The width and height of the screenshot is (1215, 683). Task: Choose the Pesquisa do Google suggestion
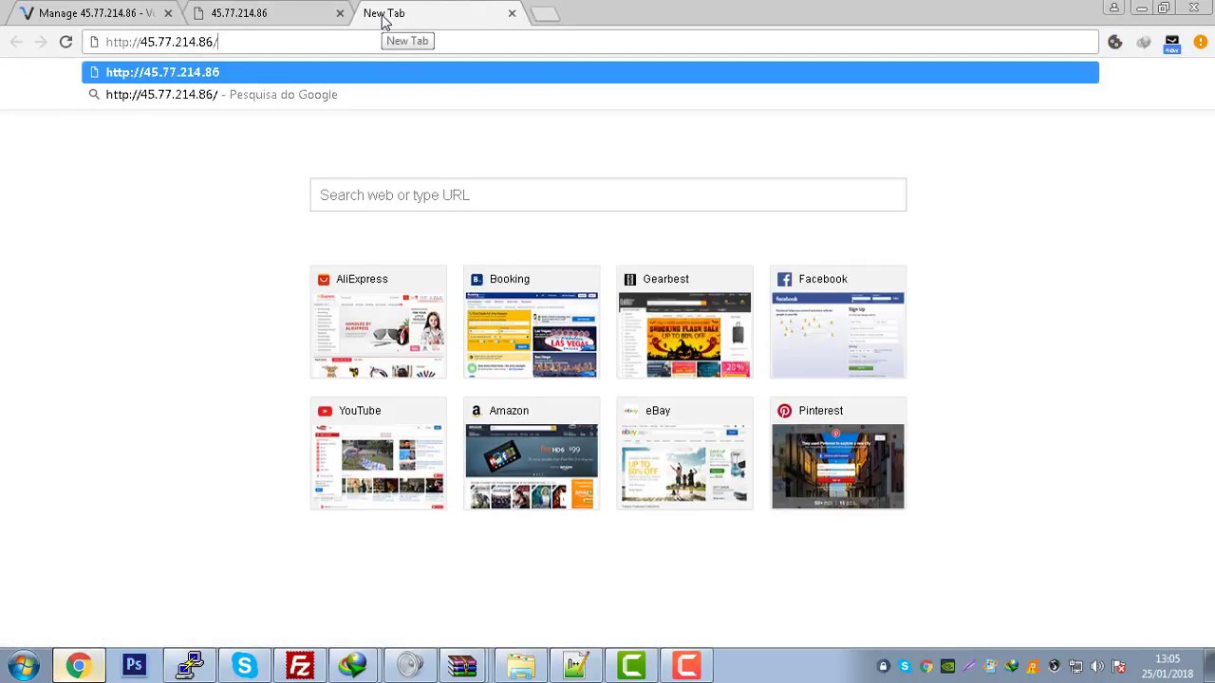coord(590,95)
